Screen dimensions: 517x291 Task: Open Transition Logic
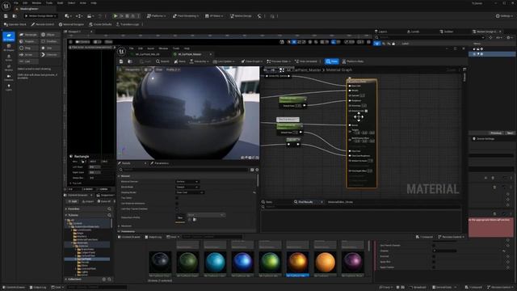tap(128, 24)
